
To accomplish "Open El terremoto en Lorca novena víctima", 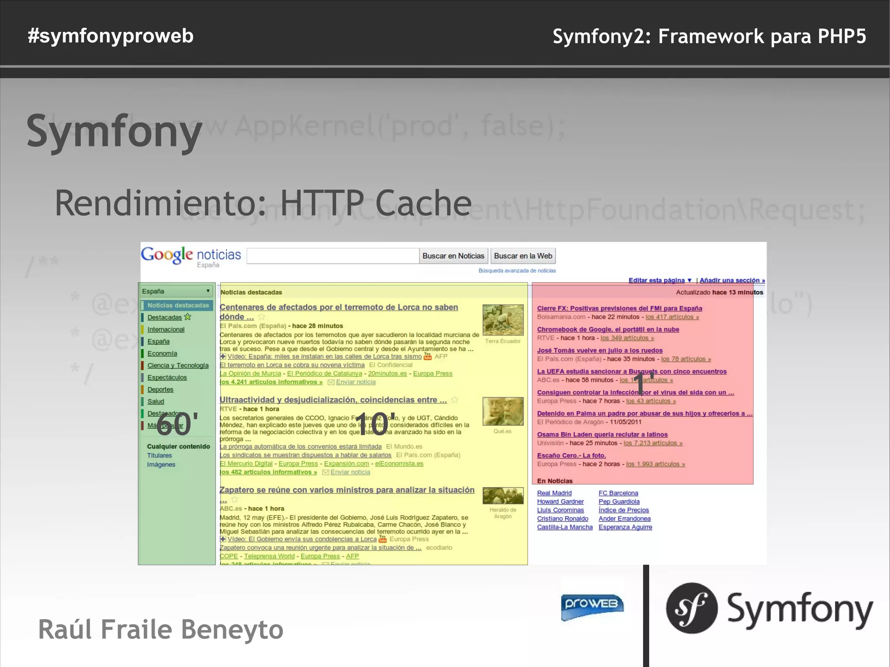I will coord(292,365).
